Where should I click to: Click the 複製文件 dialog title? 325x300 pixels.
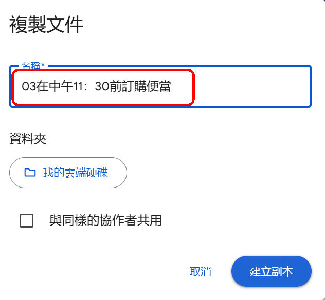(x=46, y=25)
